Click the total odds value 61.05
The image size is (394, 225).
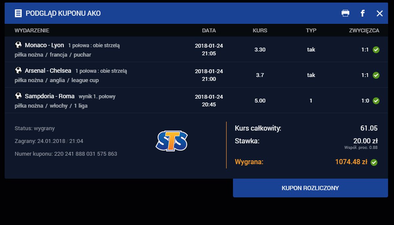pyautogui.click(x=369, y=128)
